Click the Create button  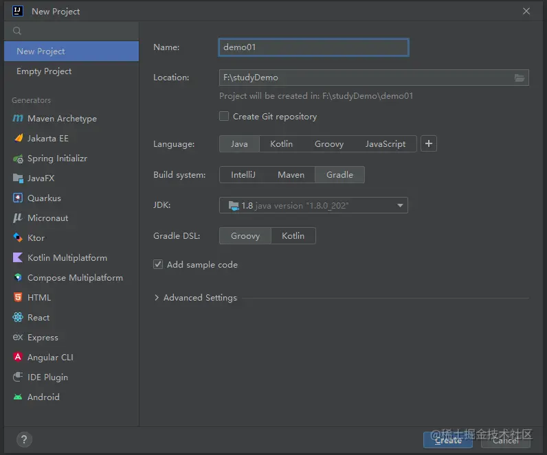[x=448, y=440]
